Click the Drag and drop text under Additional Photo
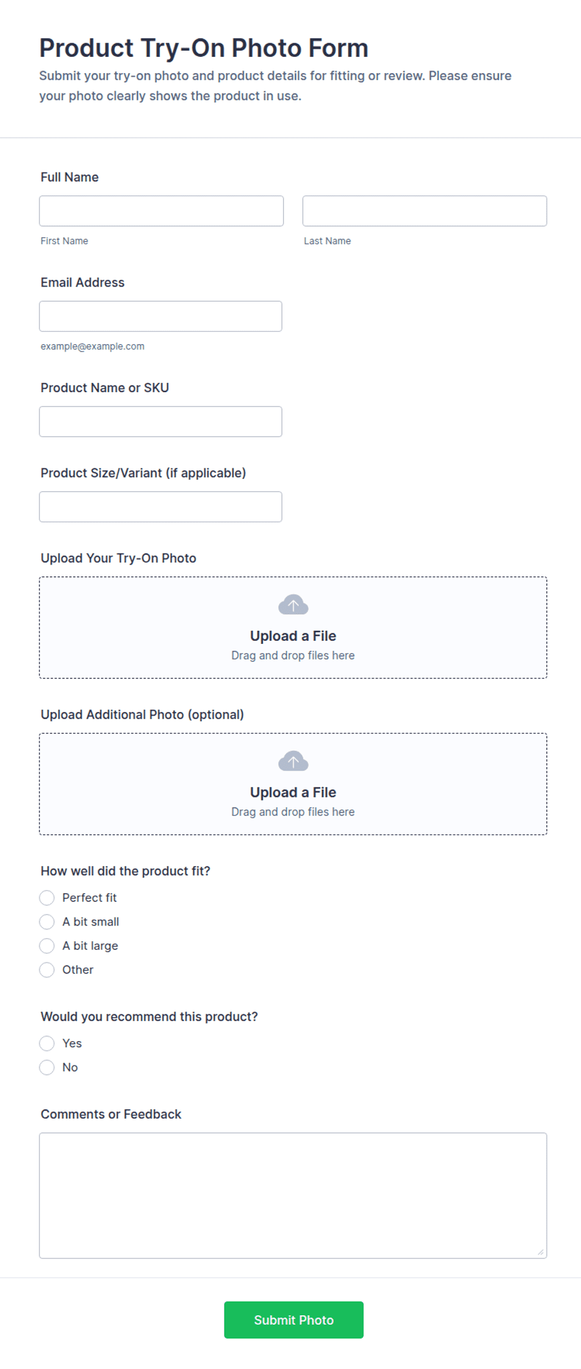 (x=293, y=811)
